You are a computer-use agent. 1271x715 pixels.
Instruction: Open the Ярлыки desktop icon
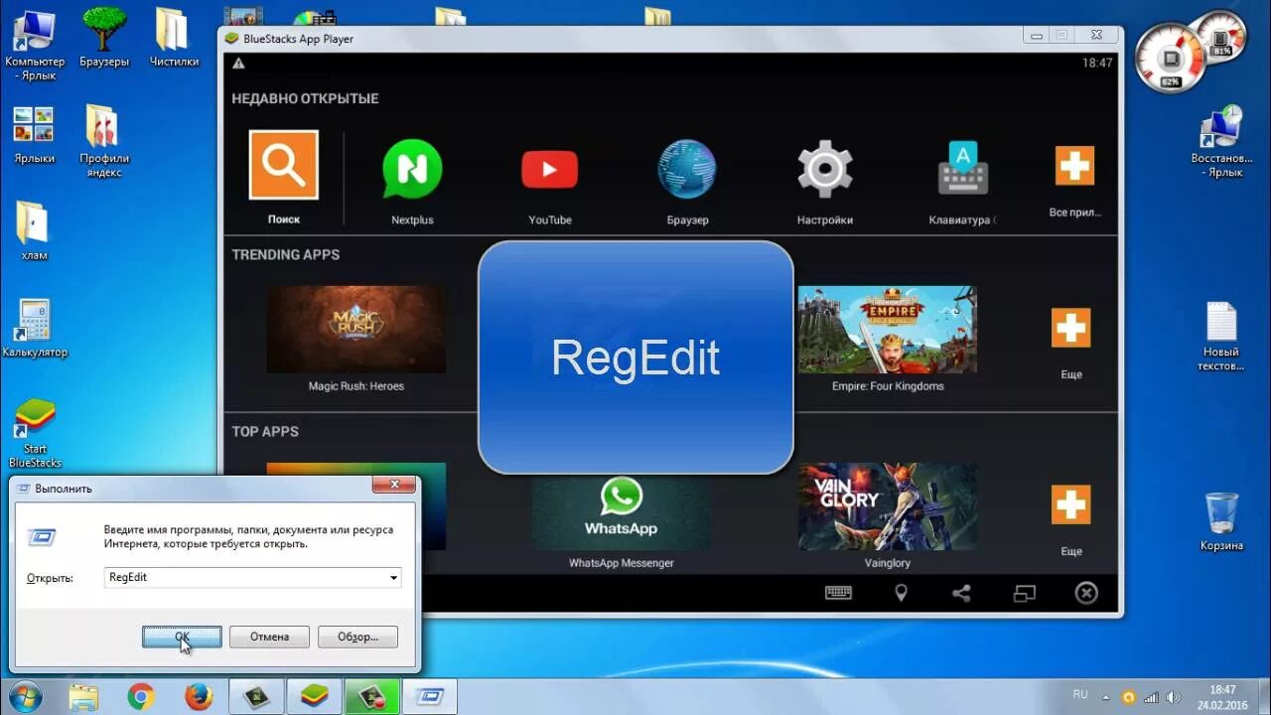(x=34, y=134)
